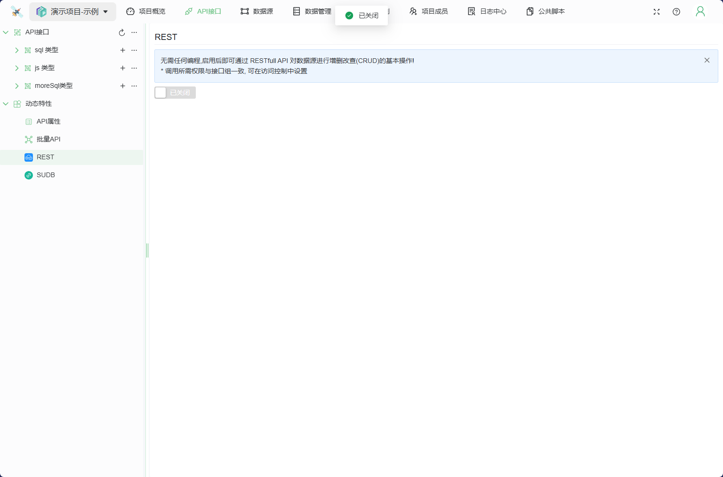Collapse the 动态特性 section
This screenshot has height=477, width=723.
6,104
